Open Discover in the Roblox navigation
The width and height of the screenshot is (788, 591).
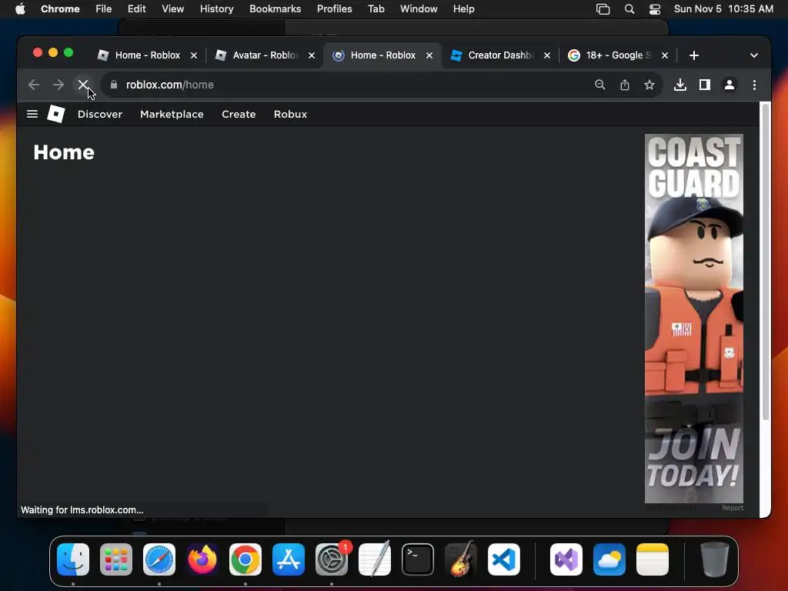click(100, 114)
